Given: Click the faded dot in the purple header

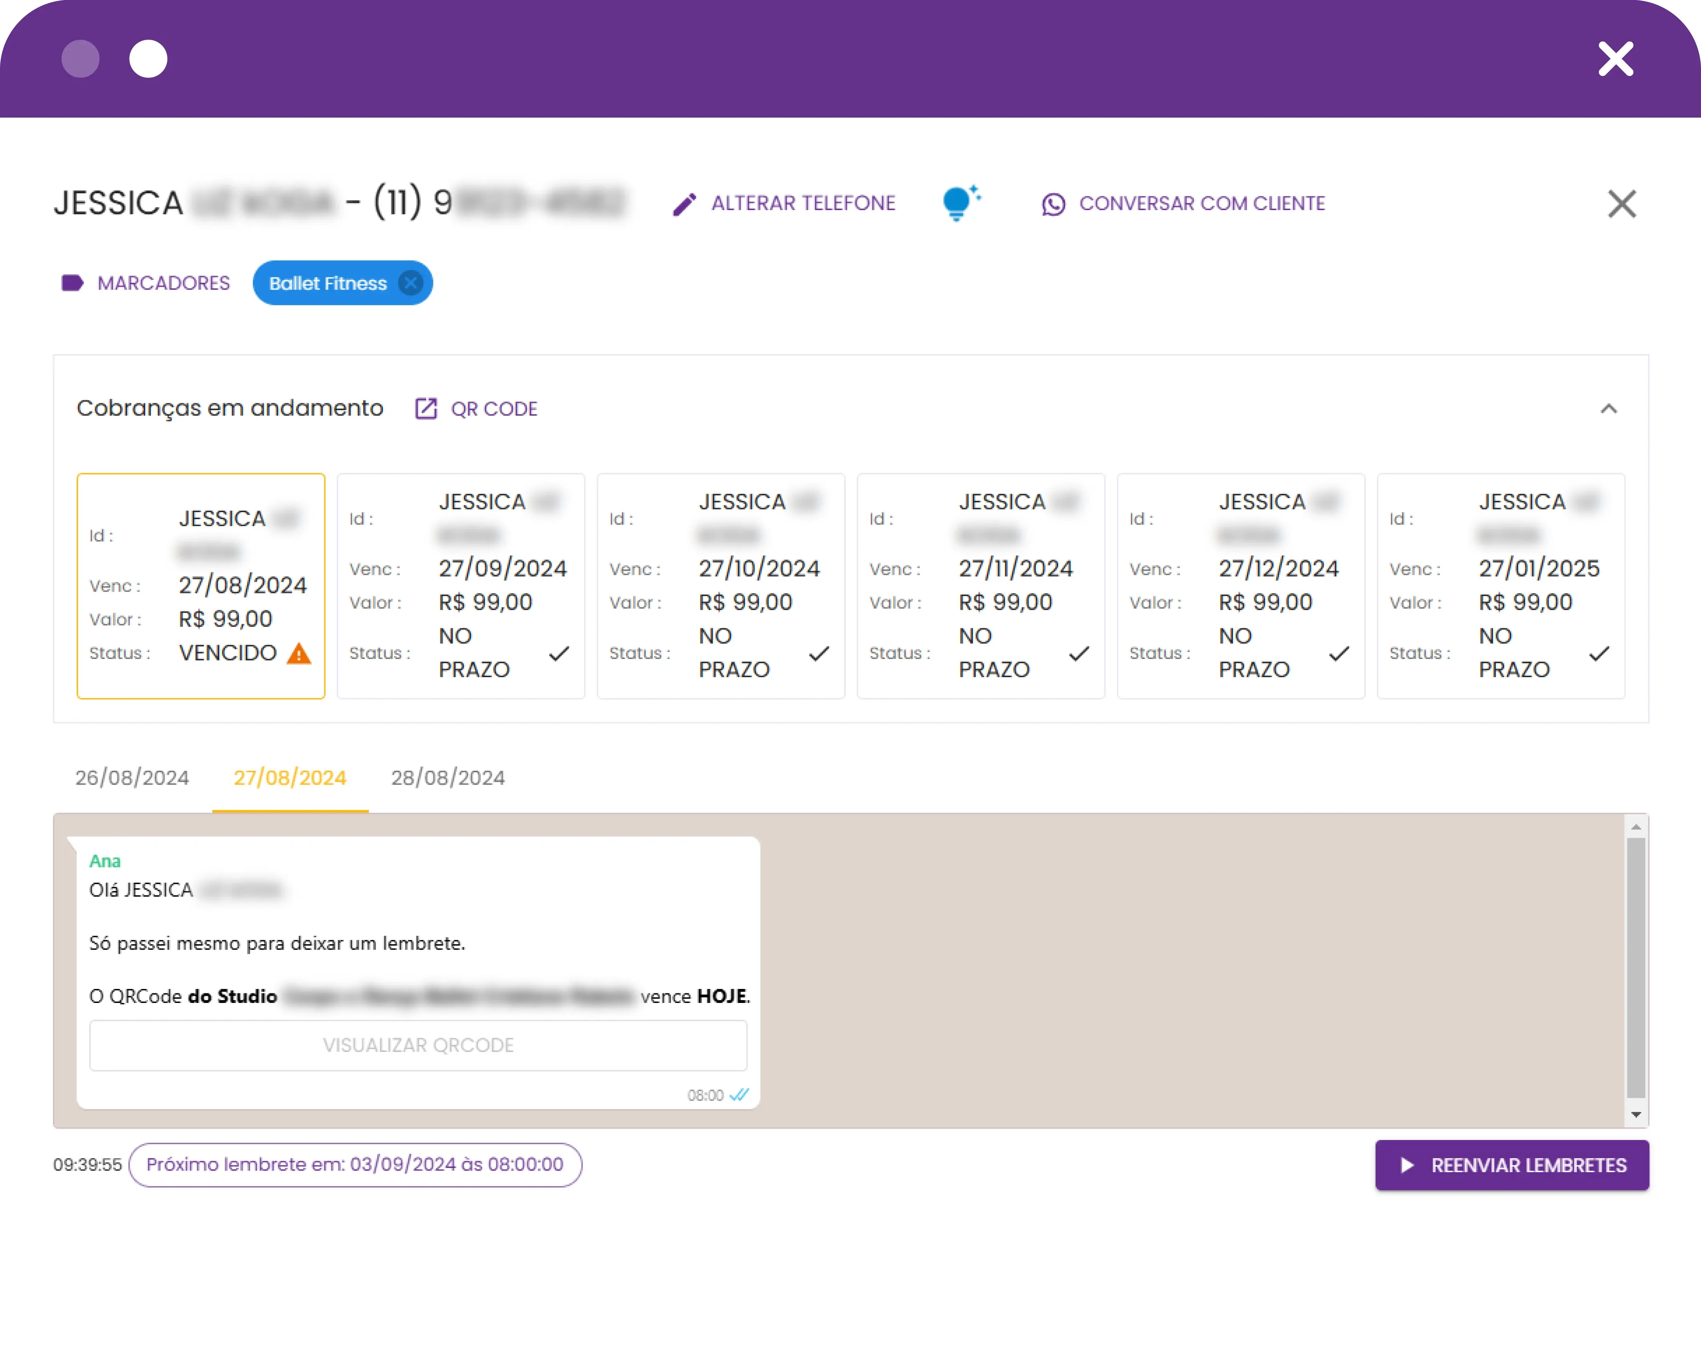Looking at the screenshot, I should click(80, 59).
